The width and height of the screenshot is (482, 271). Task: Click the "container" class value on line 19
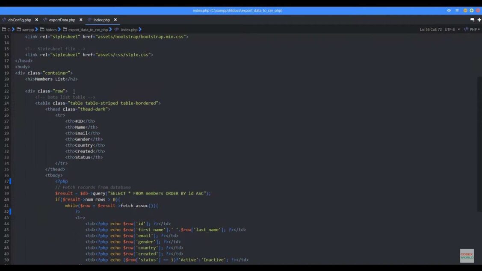coord(56,73)
